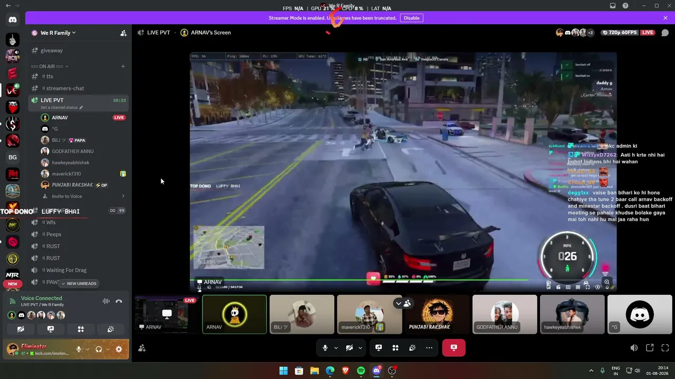Viewport: 675px width, 379px height.
Task: Select the BiLi video tile
Action: pos(302,314)
